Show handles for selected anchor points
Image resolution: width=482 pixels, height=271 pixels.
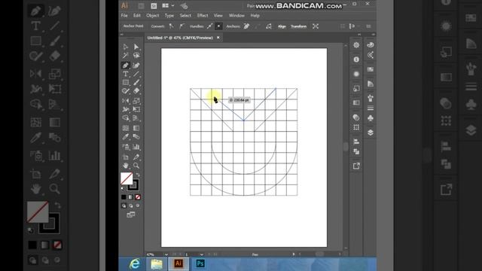click(x=209, y=26)
